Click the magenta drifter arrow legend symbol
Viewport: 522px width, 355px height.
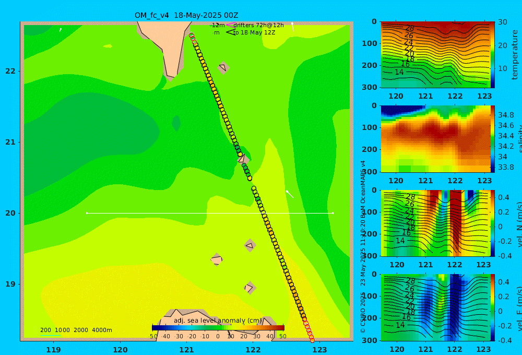pos(230,25)
